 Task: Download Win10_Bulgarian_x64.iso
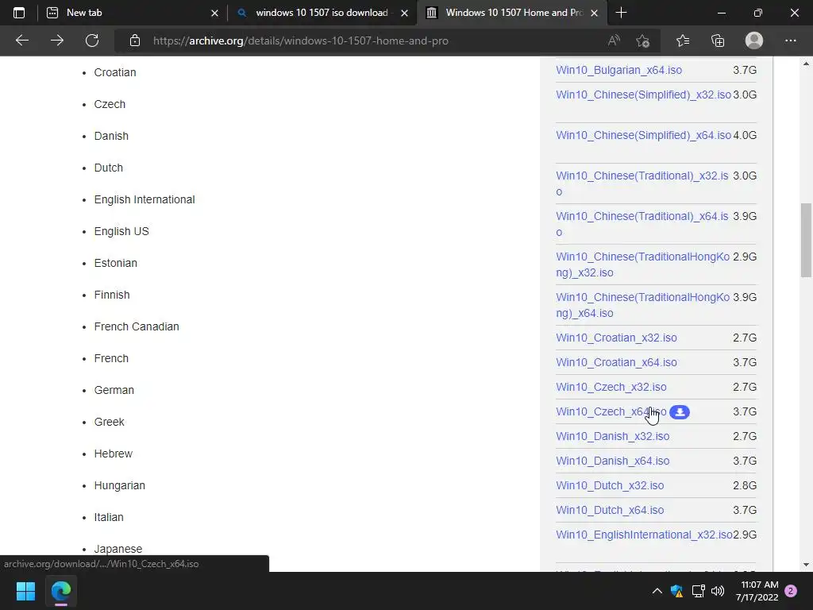point(618,70)
